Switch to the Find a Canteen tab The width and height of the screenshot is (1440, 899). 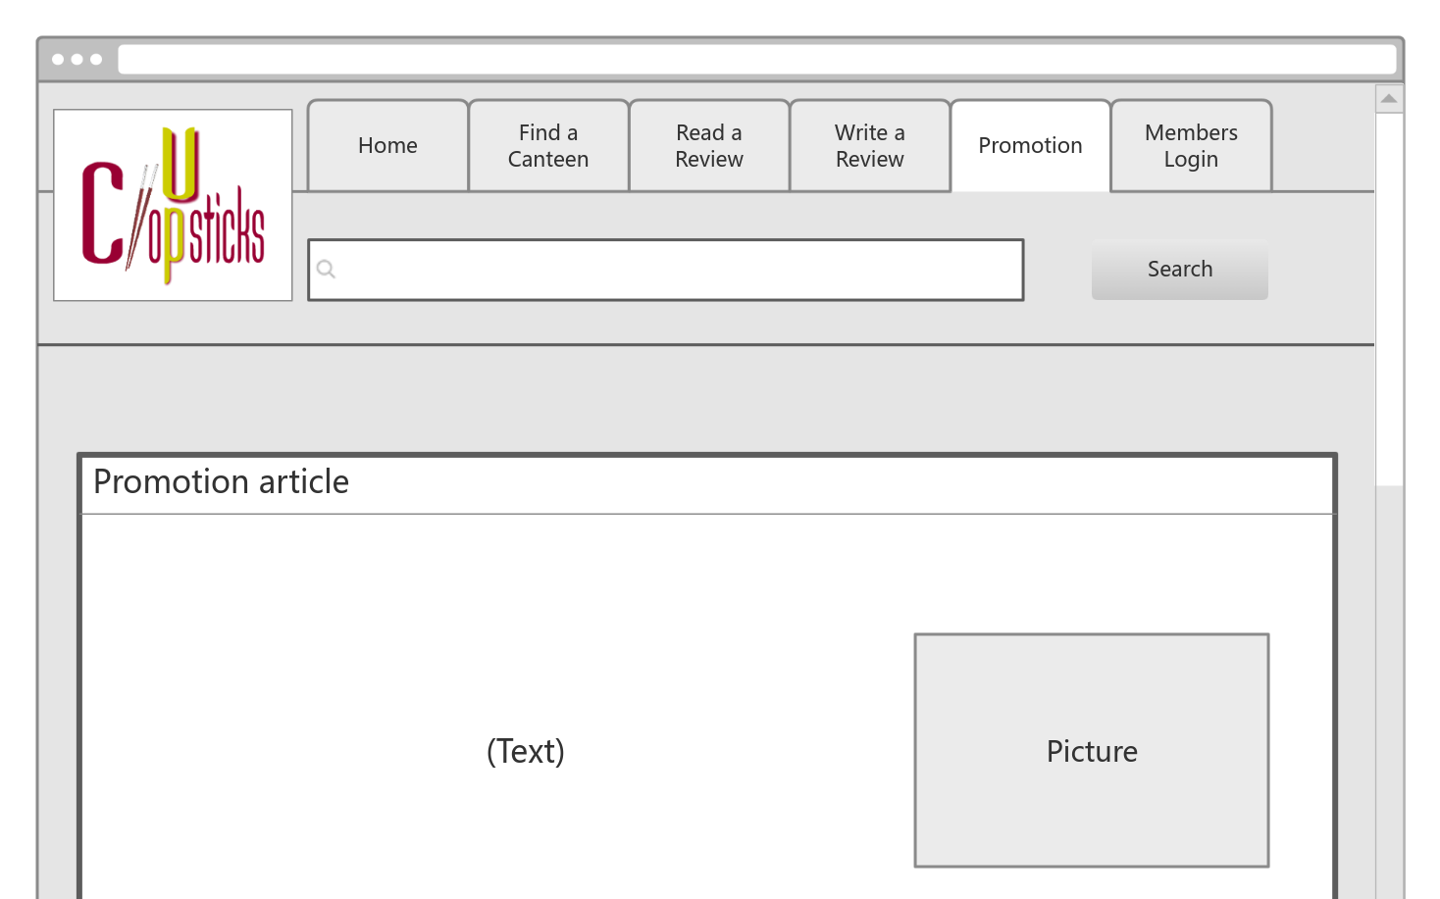coord(548,146)
